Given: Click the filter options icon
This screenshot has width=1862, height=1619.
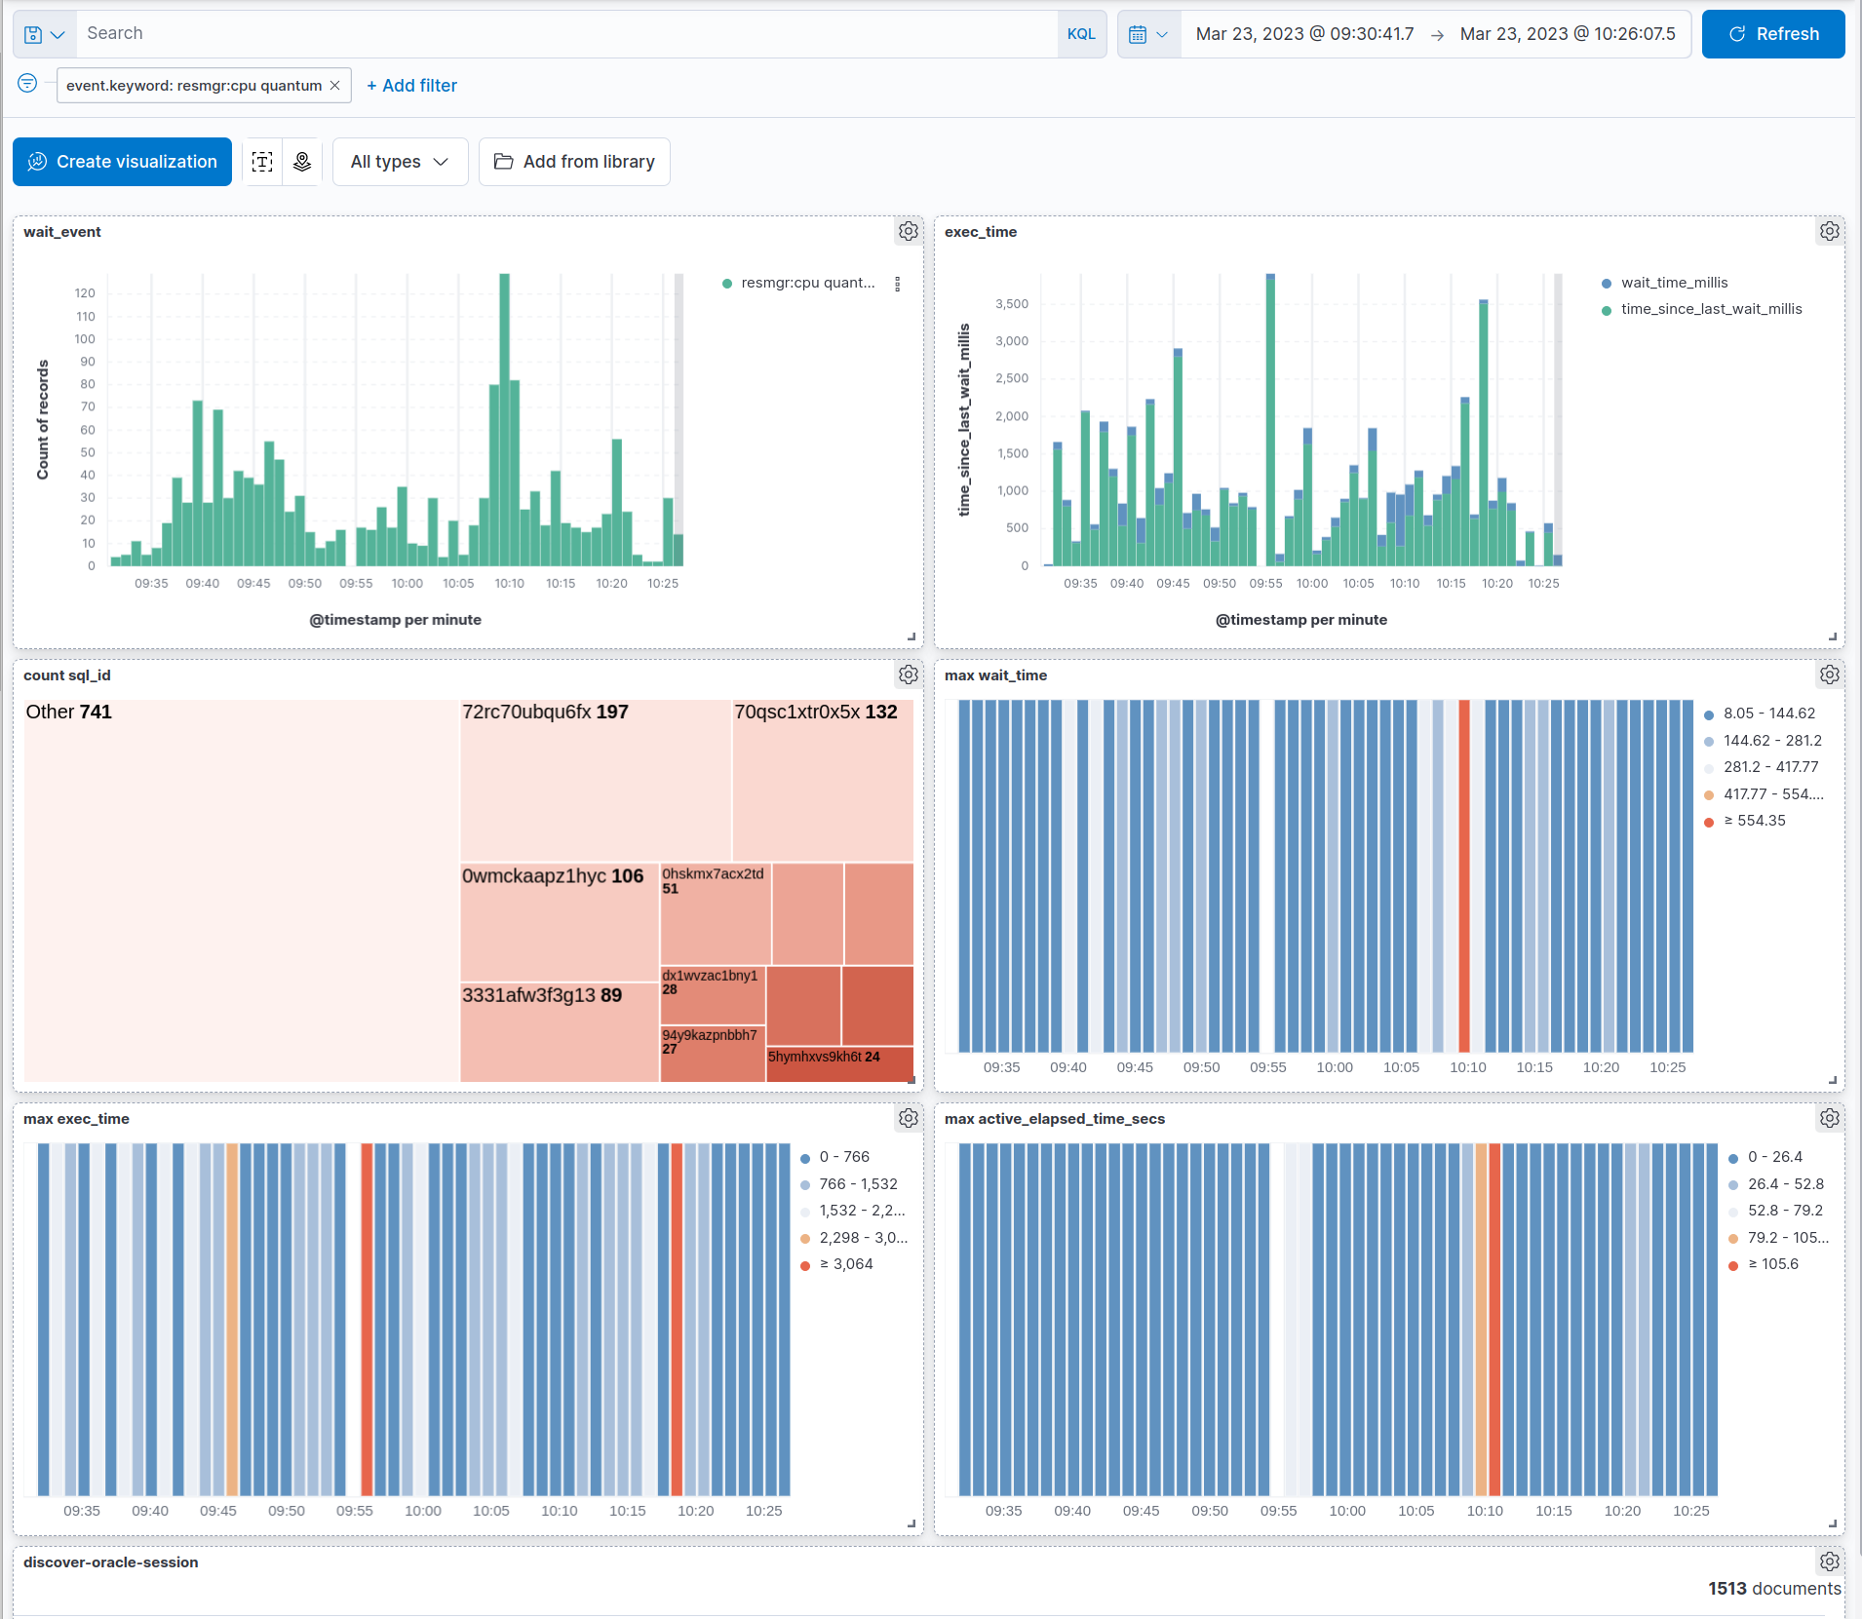Looking at the screenshot, I should tap(27, 84).
